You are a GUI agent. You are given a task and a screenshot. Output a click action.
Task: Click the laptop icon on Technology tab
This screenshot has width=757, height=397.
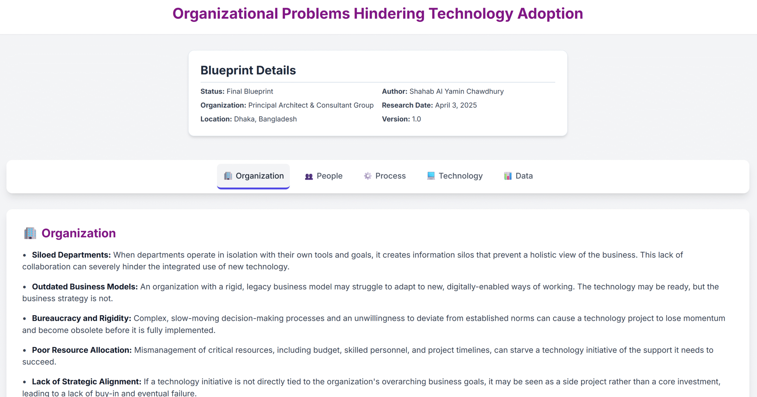pyautogui.click(x=431, y=176)
